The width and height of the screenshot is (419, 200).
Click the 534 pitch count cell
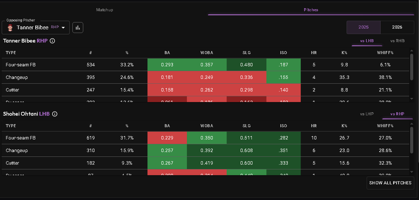(91, 65)
